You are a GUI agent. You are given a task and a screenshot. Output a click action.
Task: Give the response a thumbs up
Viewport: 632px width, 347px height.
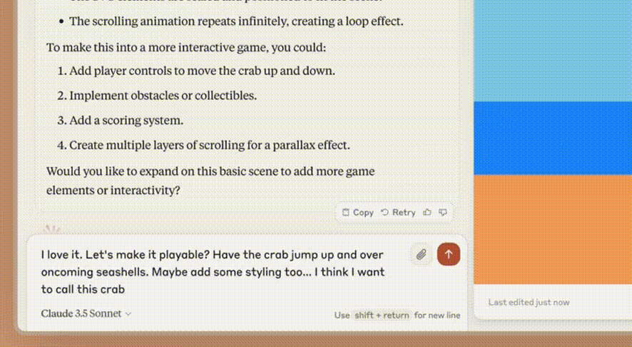[427, 212]
